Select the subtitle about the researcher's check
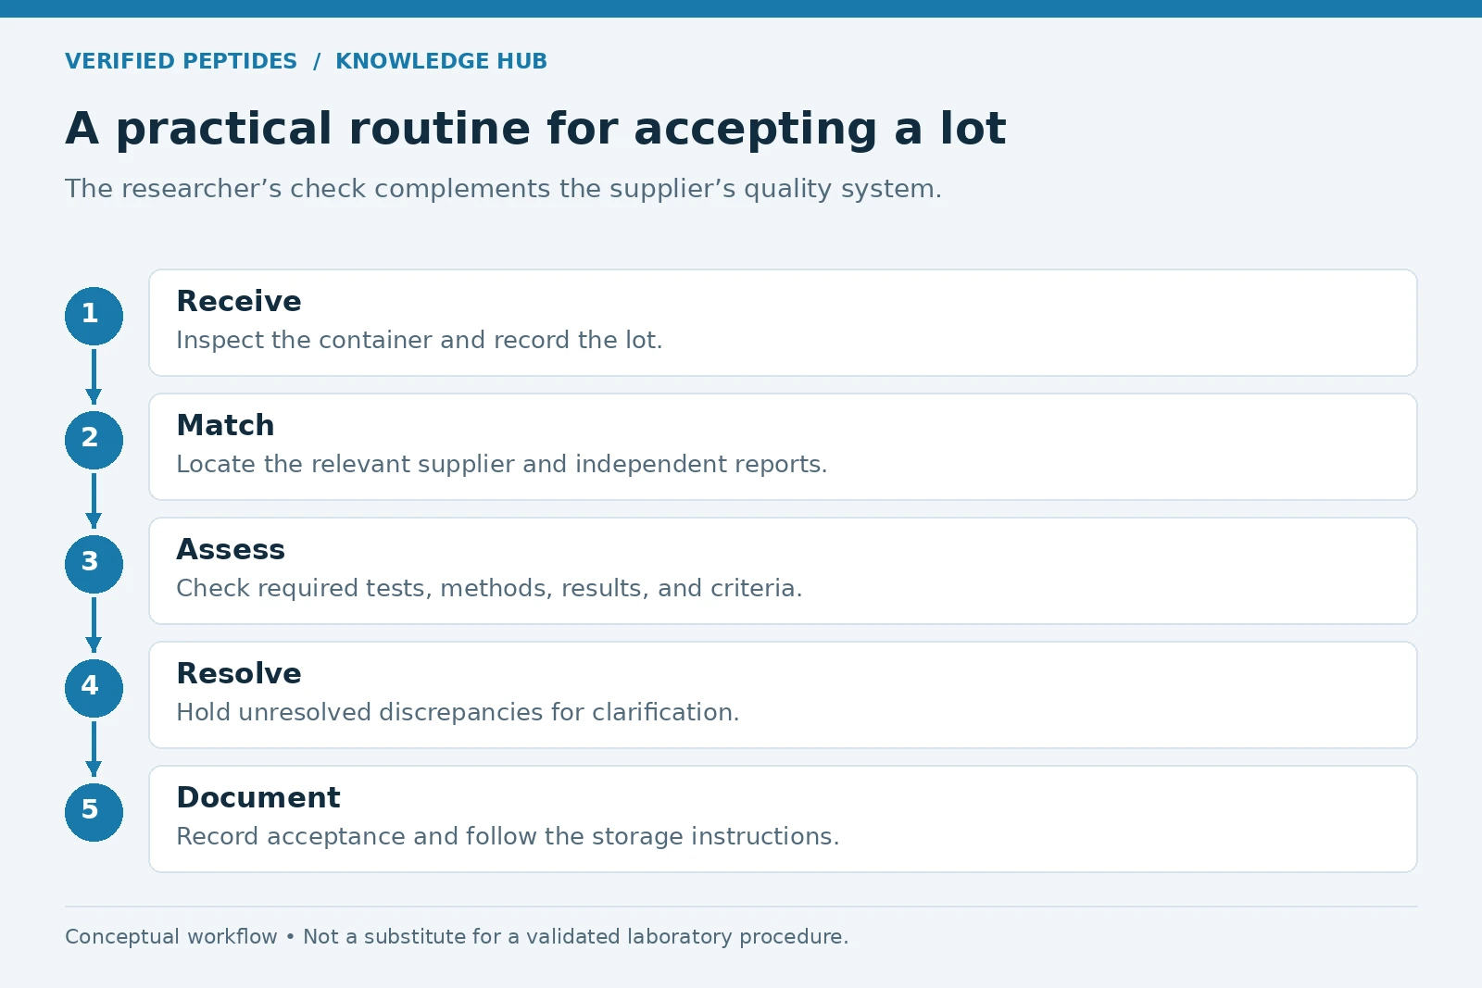Viewport: 1482px width, 988px height. [503, 189]
